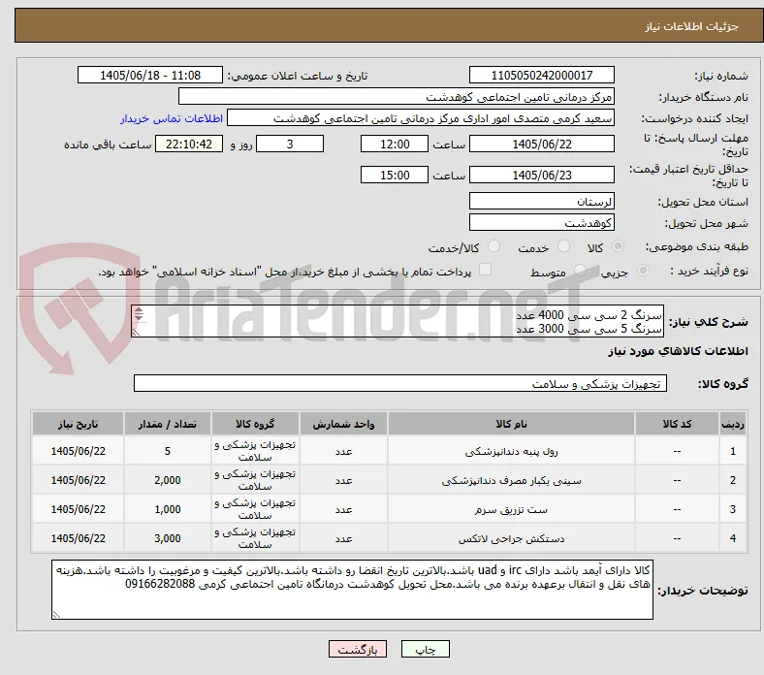Click the buyer name field مرکز درمانی تامین اجتماعی کوهدشت
This screenshot has height=675, width=764.
(x=397, y=97)
